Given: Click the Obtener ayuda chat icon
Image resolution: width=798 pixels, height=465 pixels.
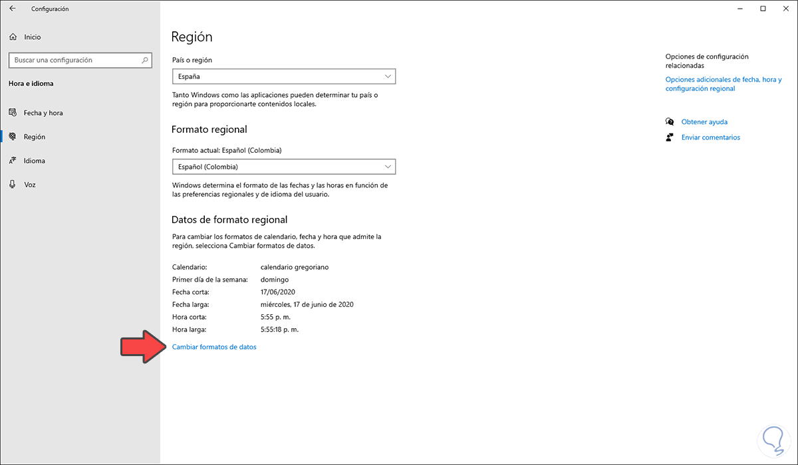Looking at the screenshot, I should point(670,122).
